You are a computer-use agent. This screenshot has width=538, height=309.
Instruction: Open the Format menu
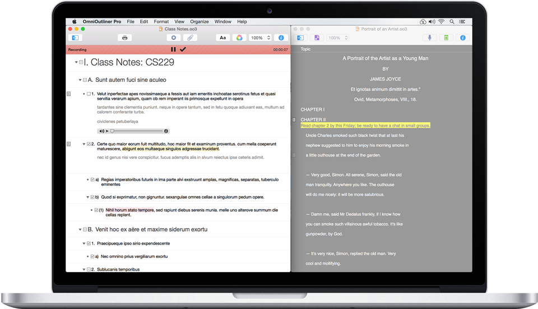pyautogui.click(x=161, y=21)
